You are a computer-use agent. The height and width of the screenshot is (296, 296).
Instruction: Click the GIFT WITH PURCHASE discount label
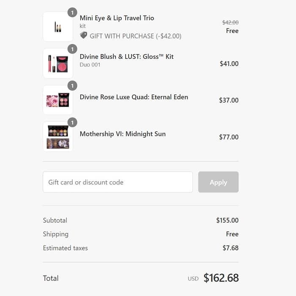click(135, 36)
